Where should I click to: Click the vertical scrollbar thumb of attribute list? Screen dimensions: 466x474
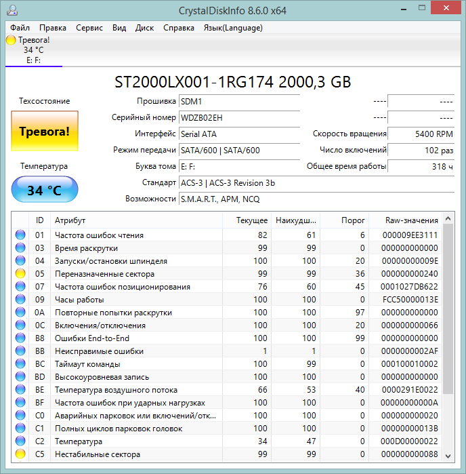coord(448,309)
